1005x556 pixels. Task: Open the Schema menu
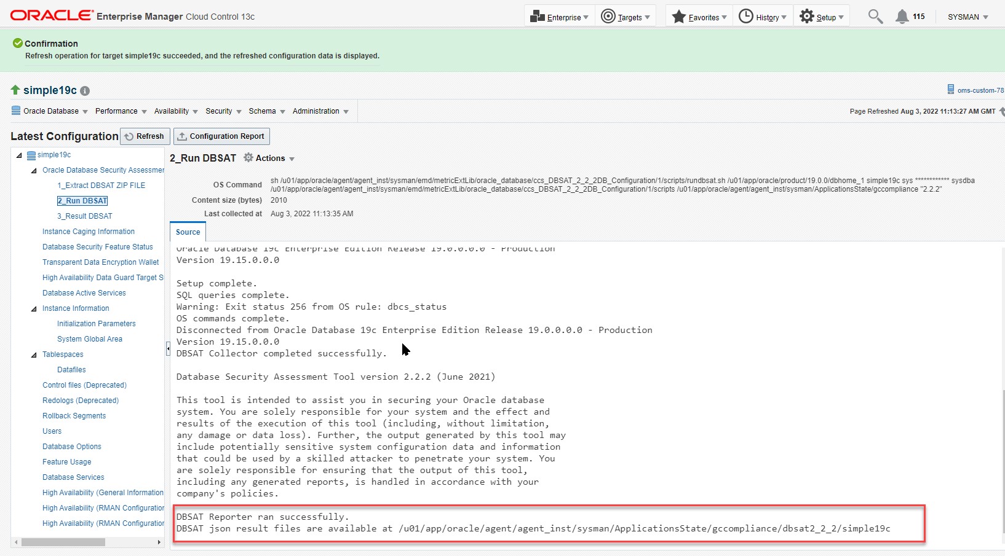[267, 111]
